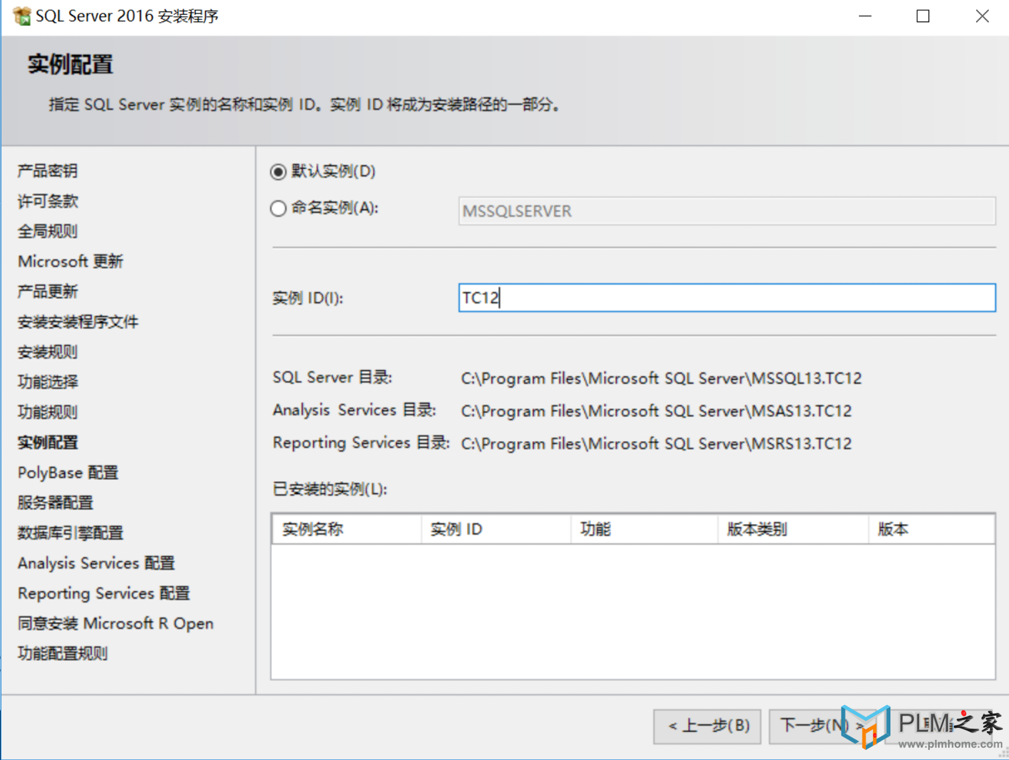Select the Reporting Services 配置 sidebar step
Viewport: 1009px width, 760px height.
point(104,593)
